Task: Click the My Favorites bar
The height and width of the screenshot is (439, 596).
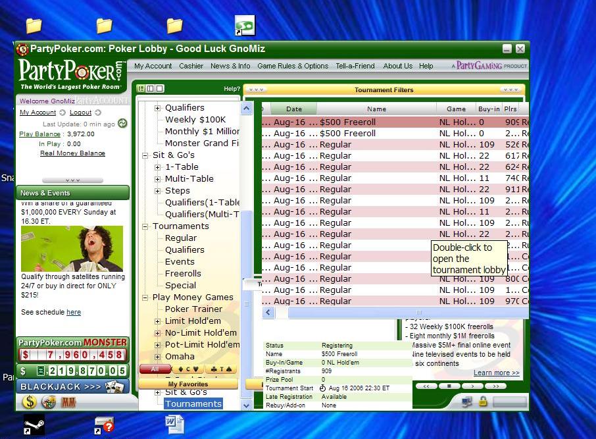Action: [x=188, y=384]
